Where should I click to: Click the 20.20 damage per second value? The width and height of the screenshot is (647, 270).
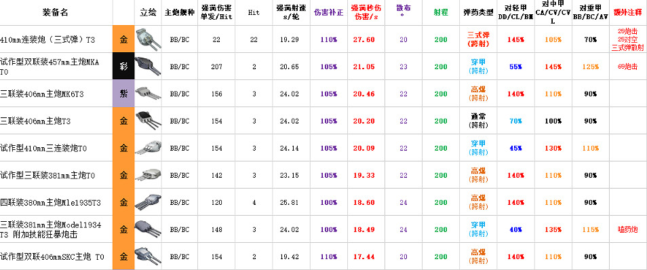(364, 121)
